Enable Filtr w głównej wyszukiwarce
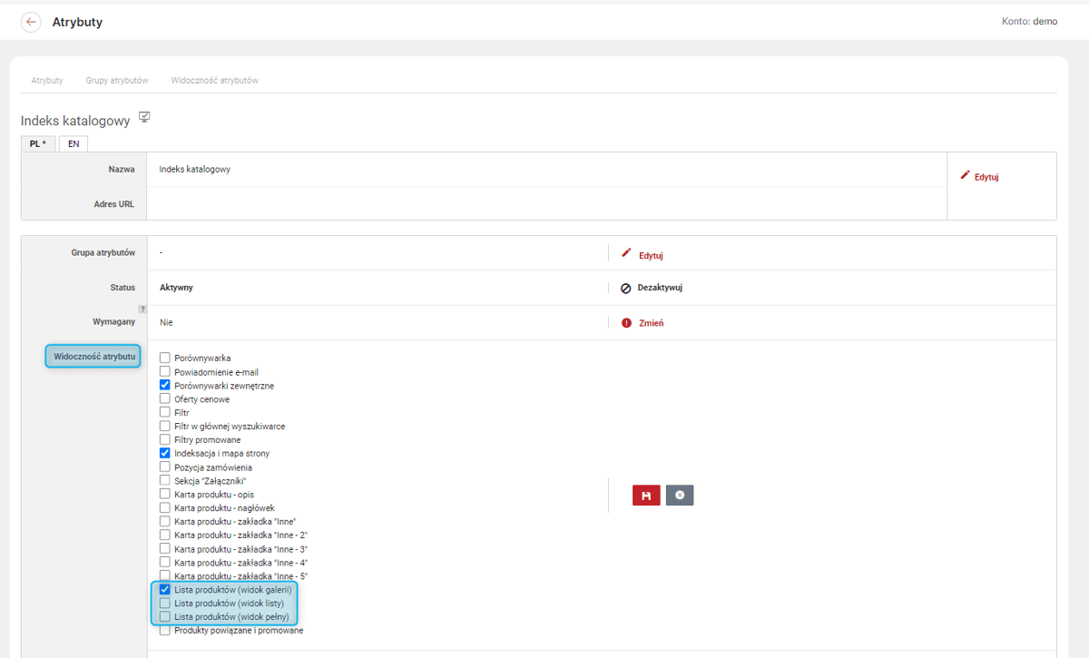1089x658 pixels. coord(165,427)
